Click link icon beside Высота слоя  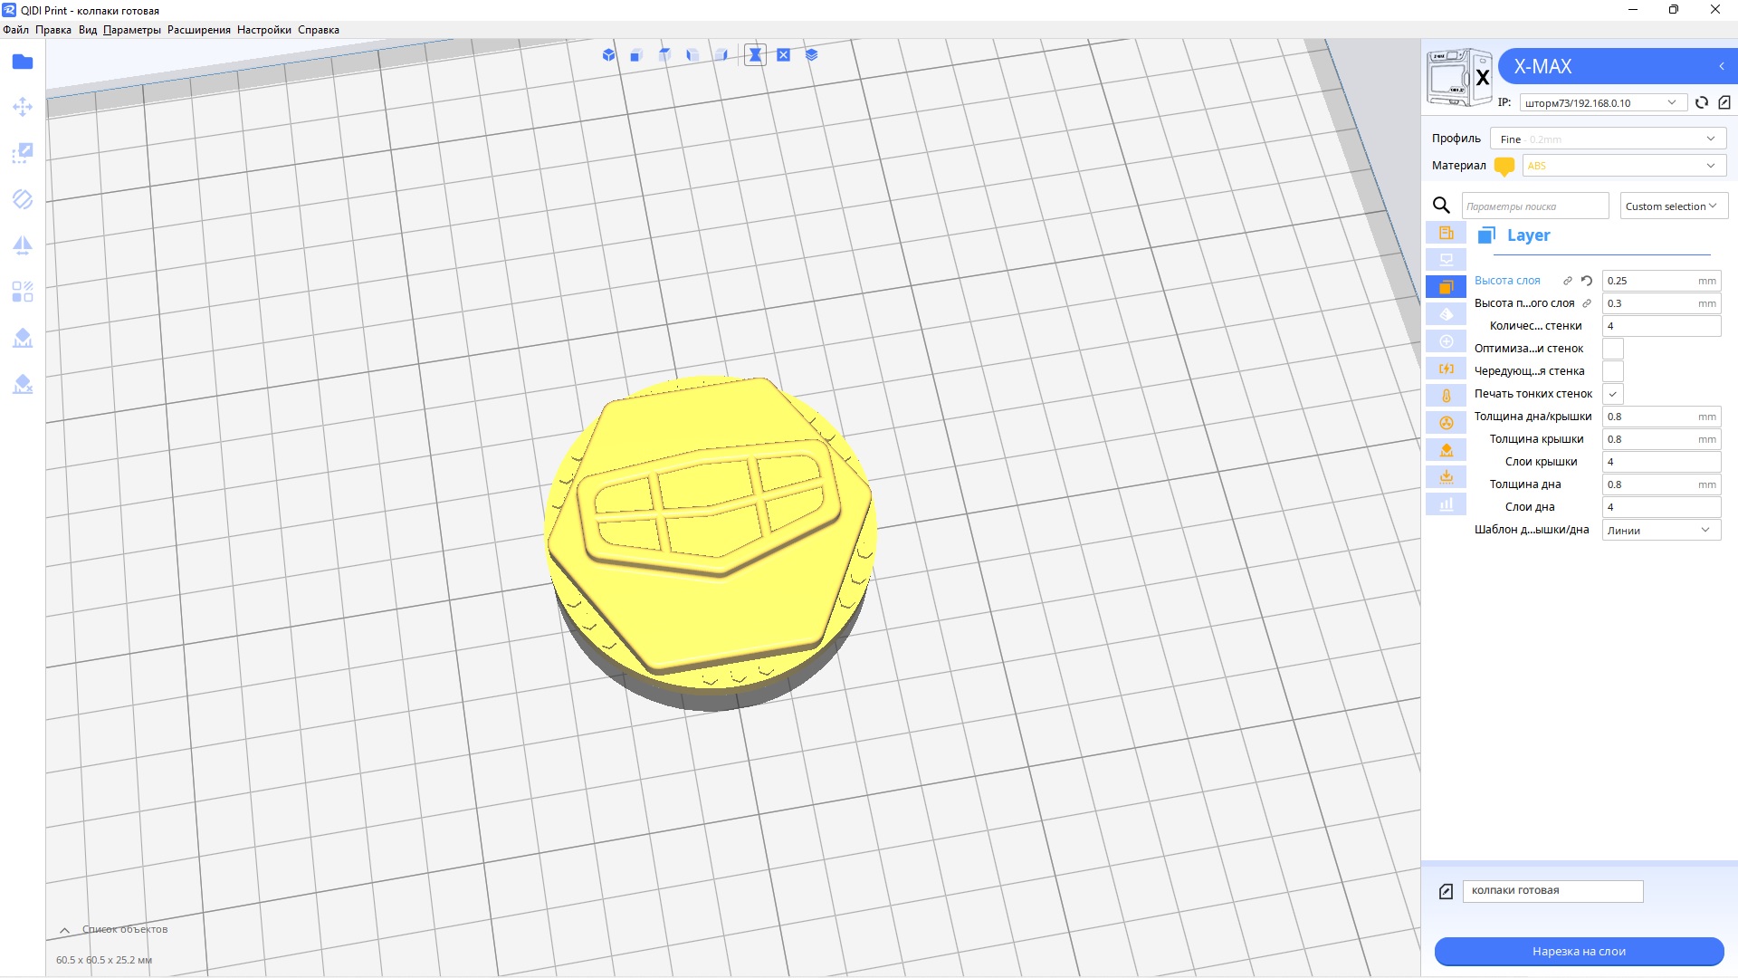point(1568,281)
